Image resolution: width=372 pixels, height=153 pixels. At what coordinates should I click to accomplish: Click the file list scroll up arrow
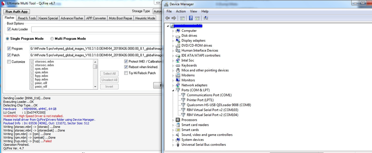(x=95, y=62)
